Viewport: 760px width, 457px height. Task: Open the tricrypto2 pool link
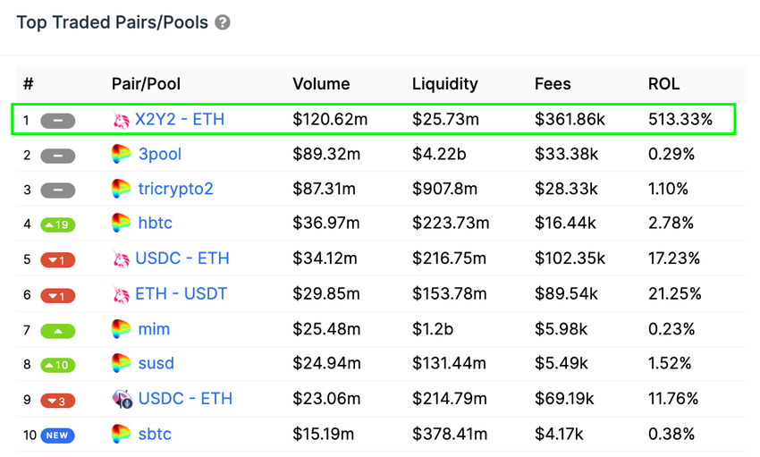click(x=175, y=189)
